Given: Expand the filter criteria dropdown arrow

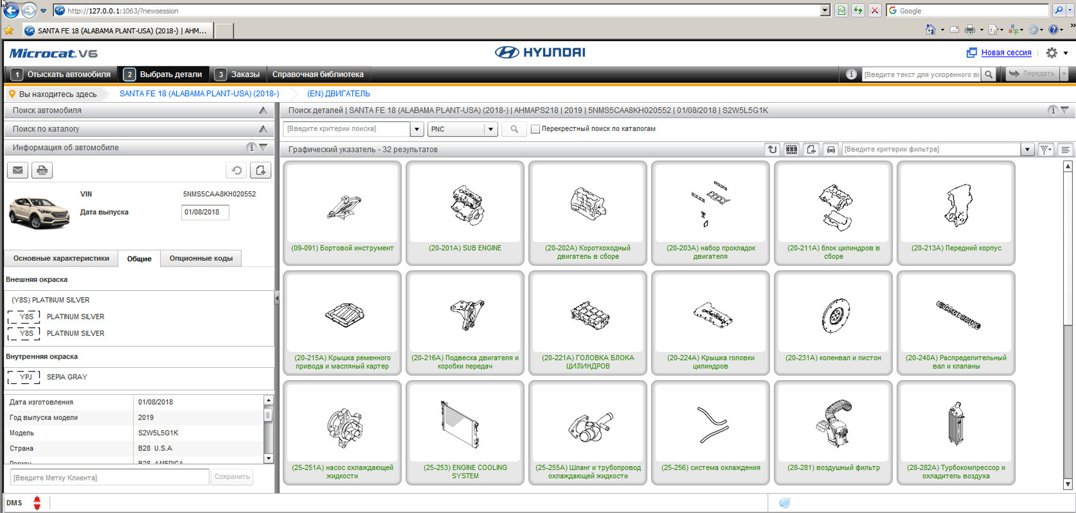Looking at the screenshot, I should click(x=1027, y=149).
